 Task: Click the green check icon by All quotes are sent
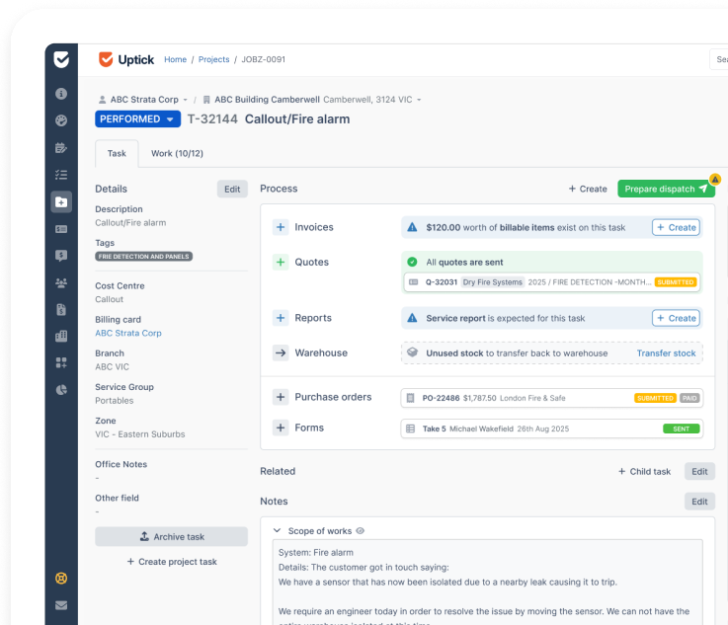pyautogui.click(x=412, y=262)
